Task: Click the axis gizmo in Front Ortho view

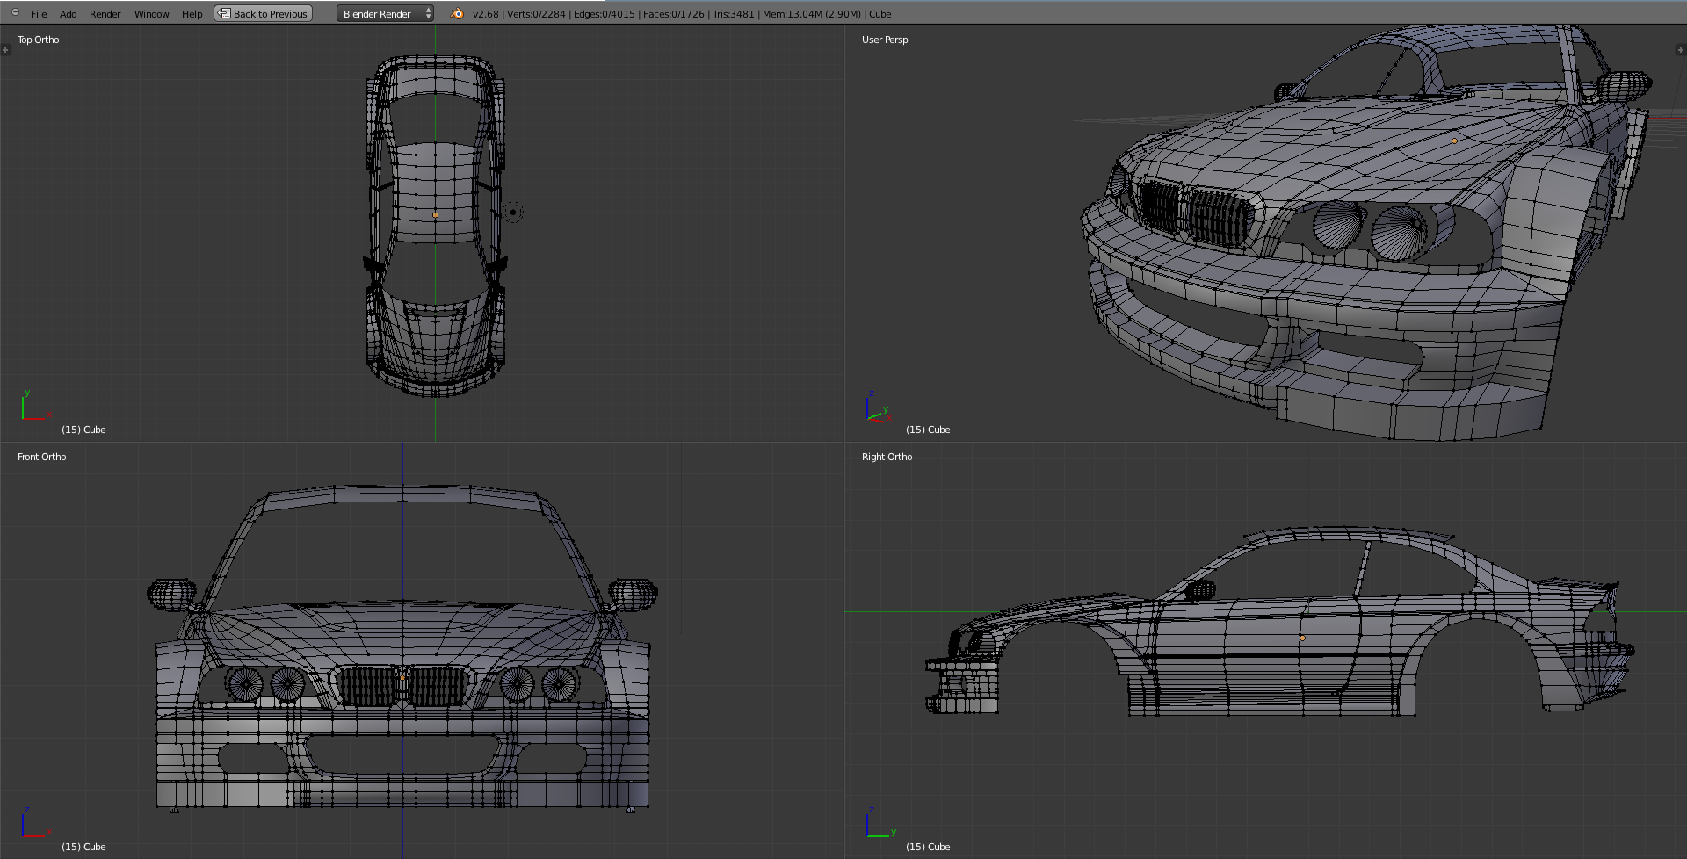Action: [x=35, y=824]
